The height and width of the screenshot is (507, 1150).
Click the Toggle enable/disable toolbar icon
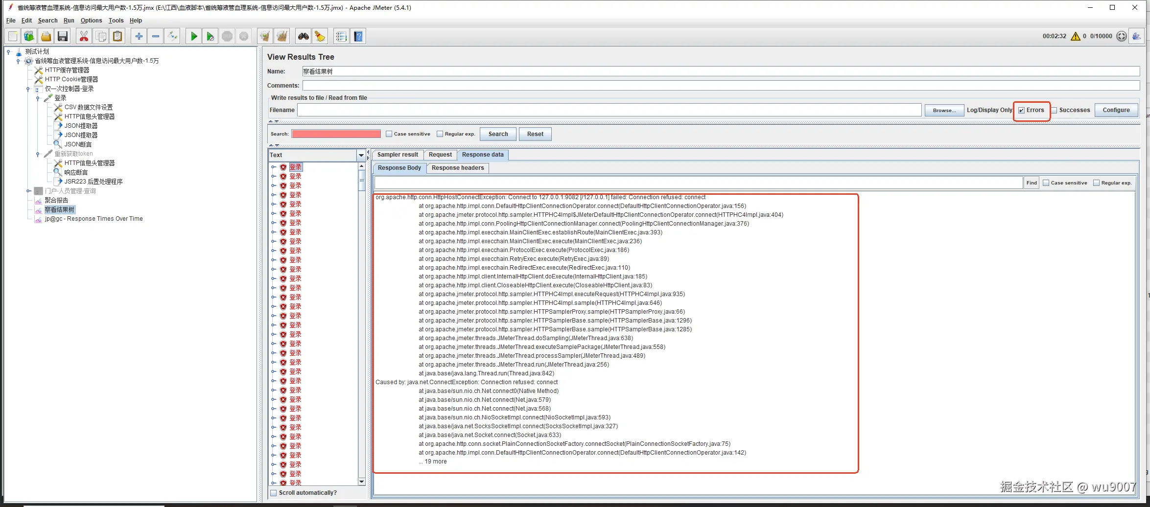click(172, 36)
